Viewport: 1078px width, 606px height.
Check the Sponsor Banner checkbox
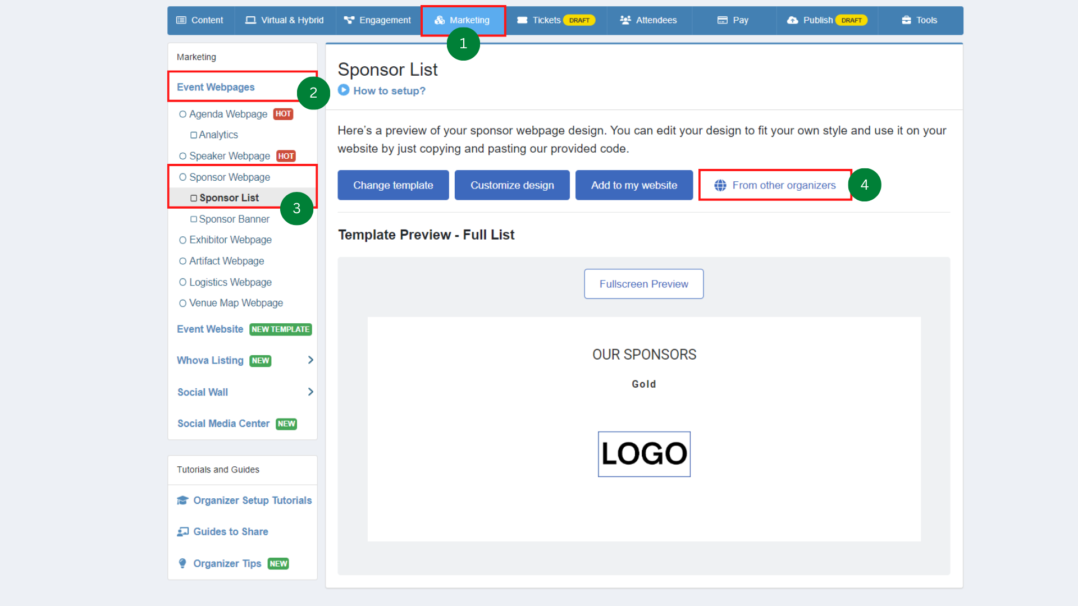click(x=194, y=219)
